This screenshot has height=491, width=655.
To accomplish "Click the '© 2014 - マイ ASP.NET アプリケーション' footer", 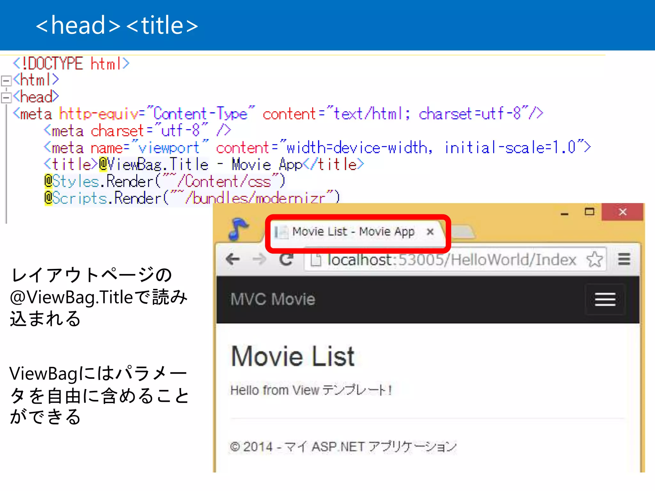I will tap(343, 447).
